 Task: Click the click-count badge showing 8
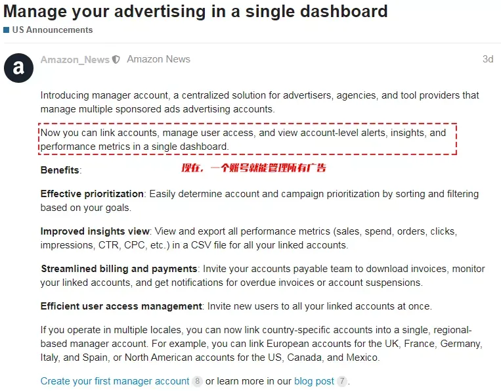pos(197,381)
